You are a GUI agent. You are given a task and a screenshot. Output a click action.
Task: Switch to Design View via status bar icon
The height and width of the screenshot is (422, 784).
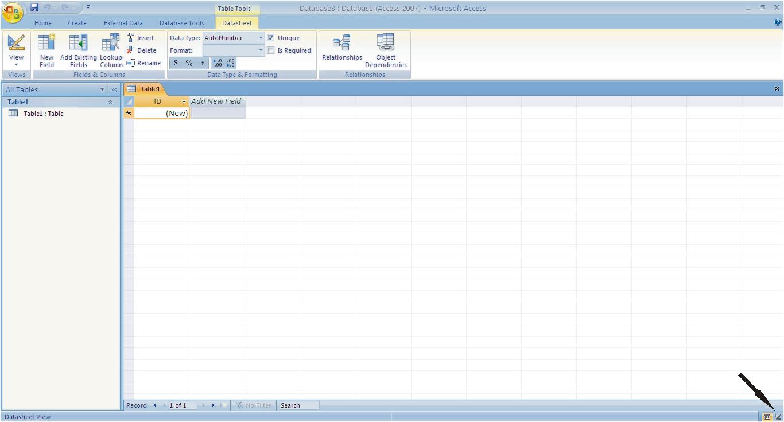pyautogui.click(x=778, y=417)
